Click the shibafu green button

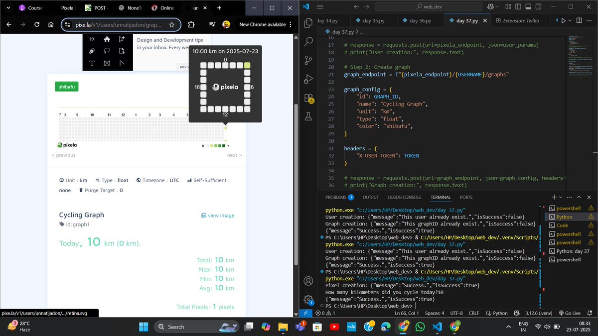[x=66, y=86]
